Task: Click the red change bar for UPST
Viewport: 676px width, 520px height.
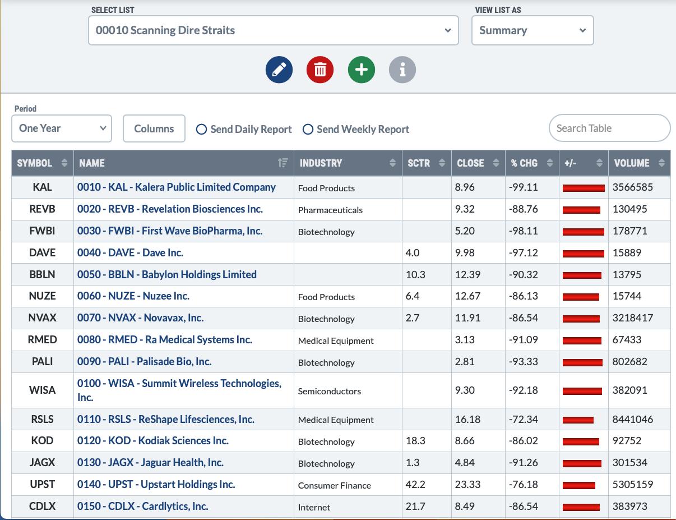Action: coord(578,485)
